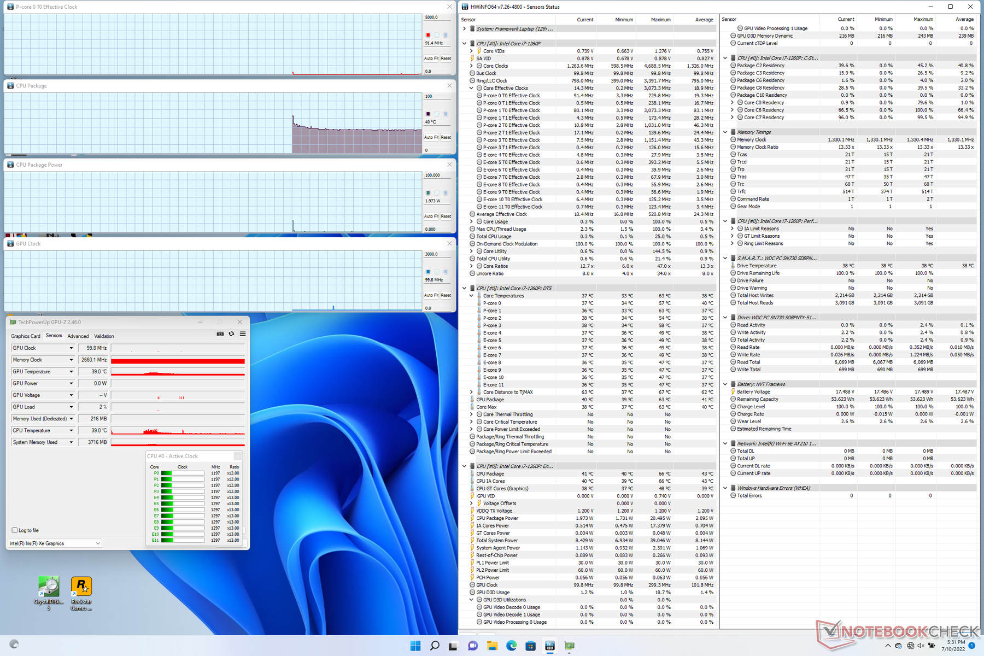Click the 3000.0 max field in GPU Clock graph

pos(437,254)
